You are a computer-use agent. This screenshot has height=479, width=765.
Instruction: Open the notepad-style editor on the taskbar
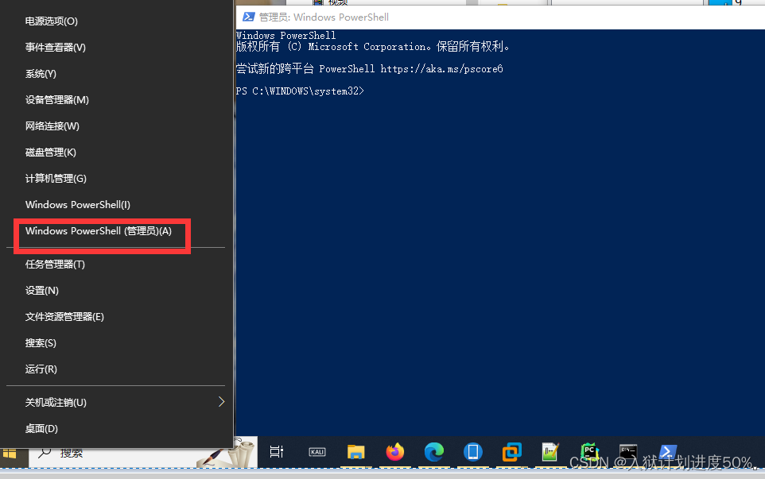point(550,452)
